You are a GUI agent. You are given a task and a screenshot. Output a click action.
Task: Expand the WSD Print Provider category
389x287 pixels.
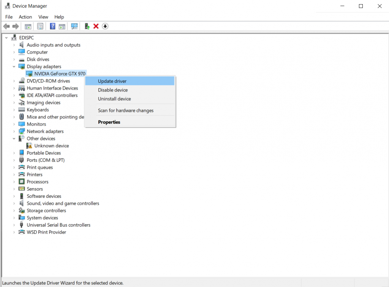tap(14, 232)
